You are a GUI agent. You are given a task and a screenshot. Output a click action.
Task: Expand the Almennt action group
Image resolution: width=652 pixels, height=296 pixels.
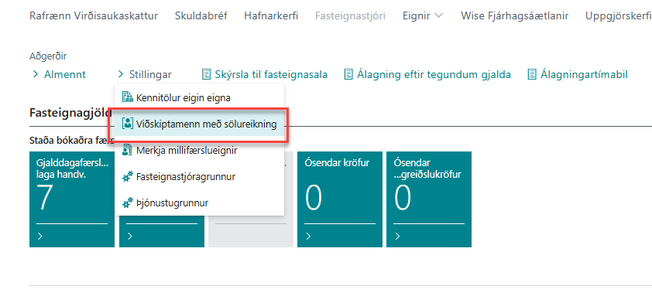[x=58, y=75]
